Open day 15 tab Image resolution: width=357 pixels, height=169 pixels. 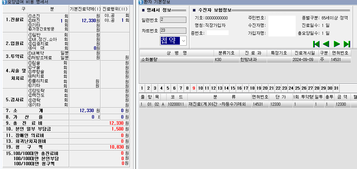pyautogui.click(x=232, y=88)
